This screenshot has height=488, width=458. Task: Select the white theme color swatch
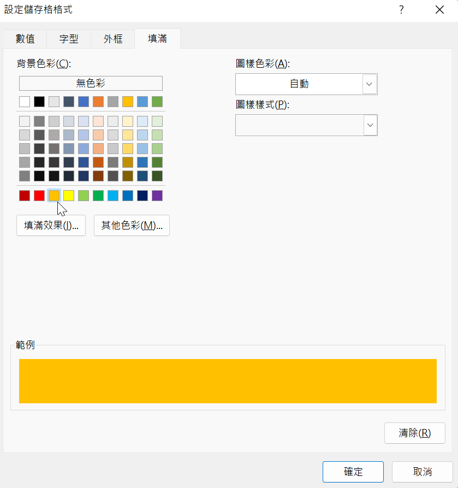(25, 102)
